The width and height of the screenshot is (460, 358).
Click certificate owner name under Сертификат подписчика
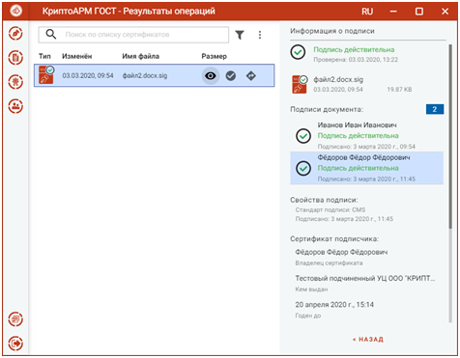tap(341, 252)
